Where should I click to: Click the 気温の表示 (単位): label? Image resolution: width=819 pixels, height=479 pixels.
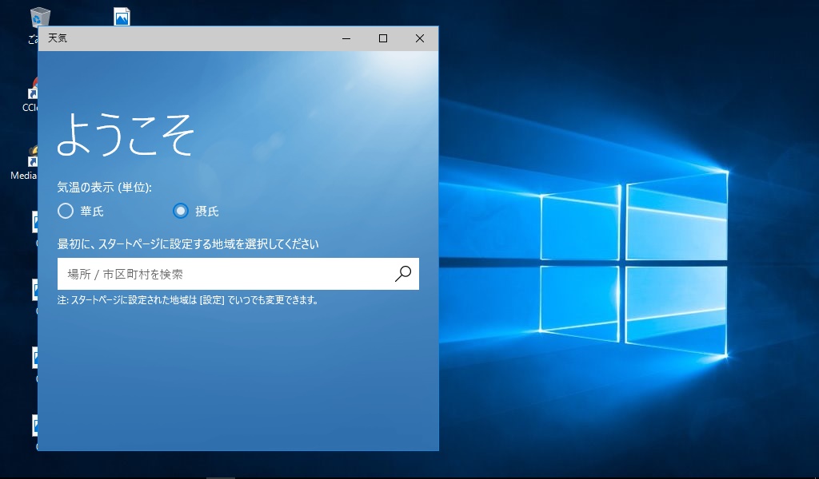pyautogui.click(x=105, y=187)
